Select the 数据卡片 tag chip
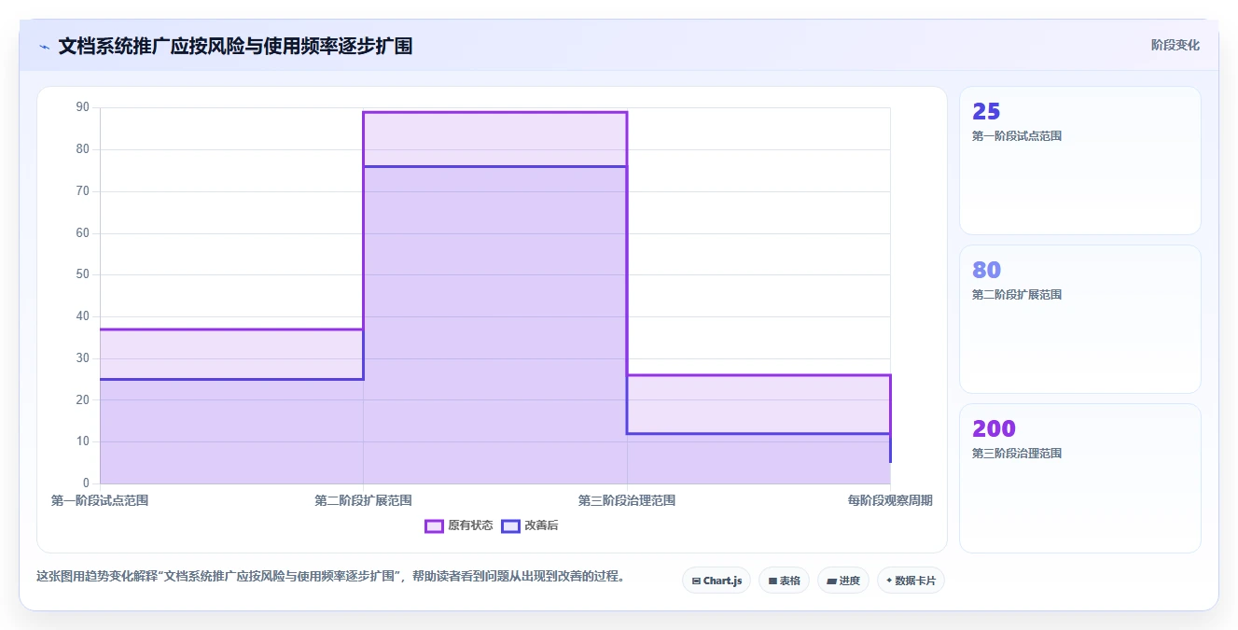This screenshot has width=1238, height=630. click(x=911, y=581)
